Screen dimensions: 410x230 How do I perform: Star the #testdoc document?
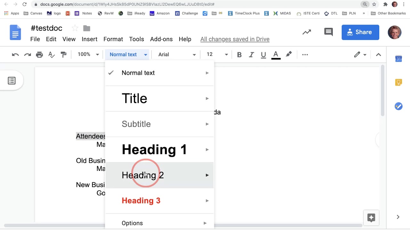[75, 28]
